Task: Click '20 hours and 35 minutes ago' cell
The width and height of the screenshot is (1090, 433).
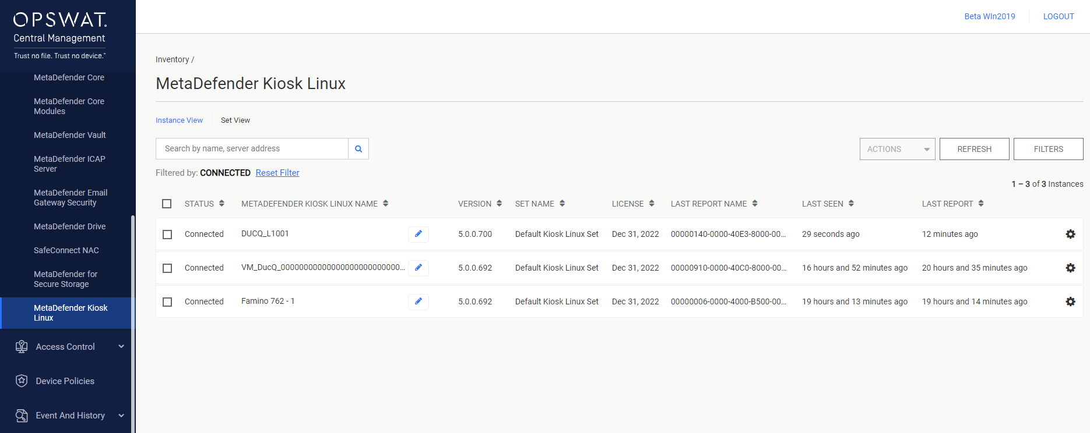Action: (975, 268)
